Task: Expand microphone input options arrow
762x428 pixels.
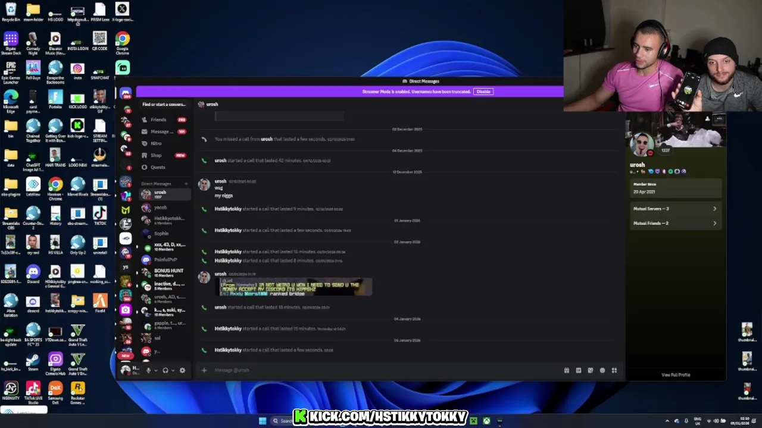Action: pyautogui.click(x=155, y=370)
